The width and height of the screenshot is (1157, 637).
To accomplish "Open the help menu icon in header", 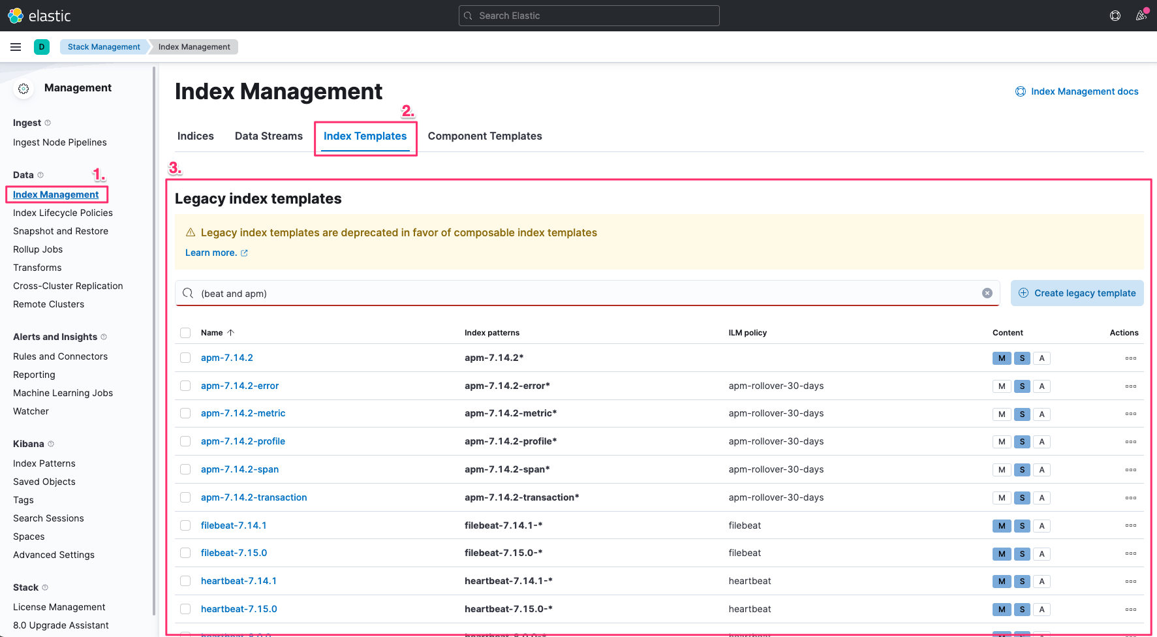I will point(1115,16).
